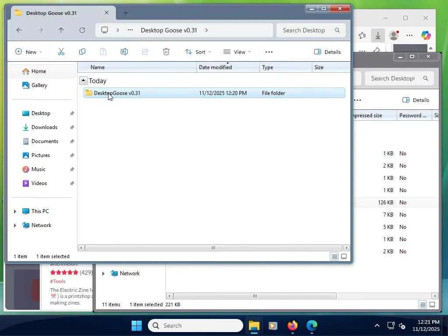
Task: Open the View dropdown menu
Action: 237,52
